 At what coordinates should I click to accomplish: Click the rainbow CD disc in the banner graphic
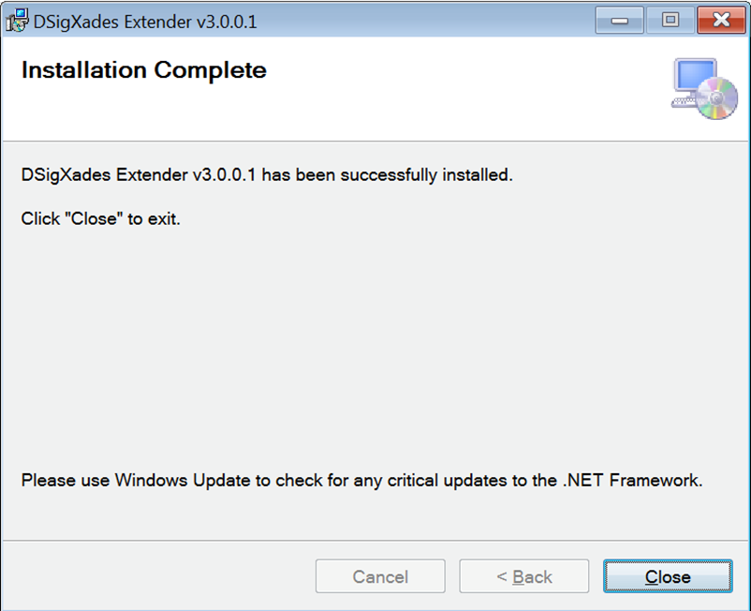pos(716,98)
